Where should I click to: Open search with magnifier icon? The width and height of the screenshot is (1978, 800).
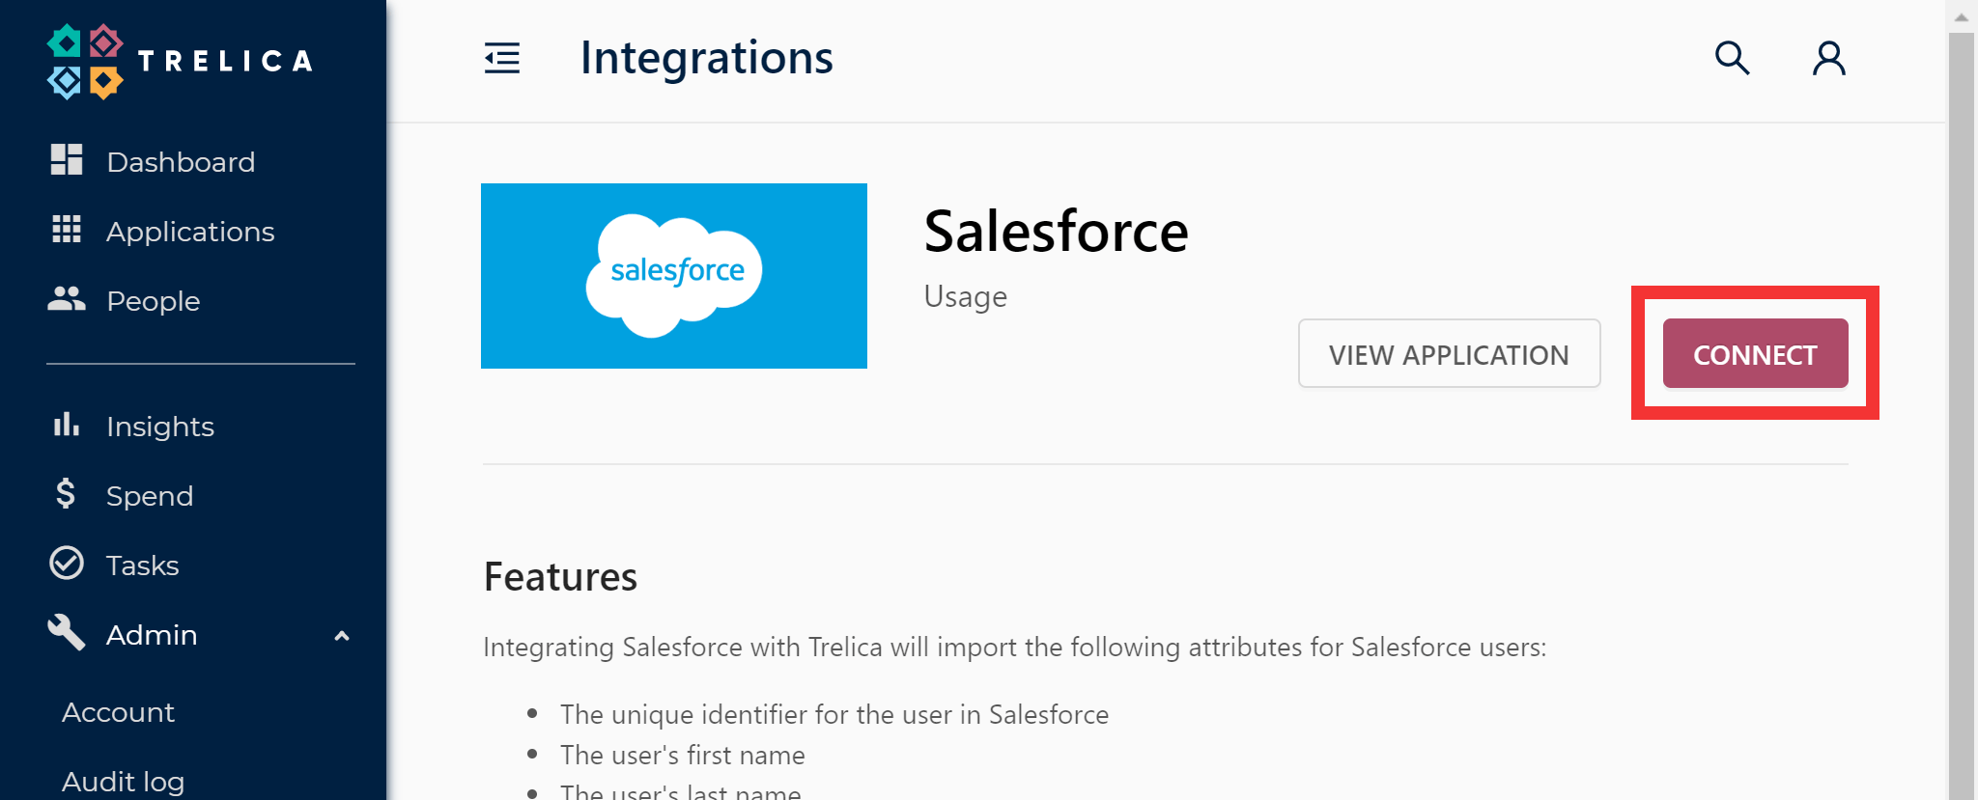click(1732, 58)
